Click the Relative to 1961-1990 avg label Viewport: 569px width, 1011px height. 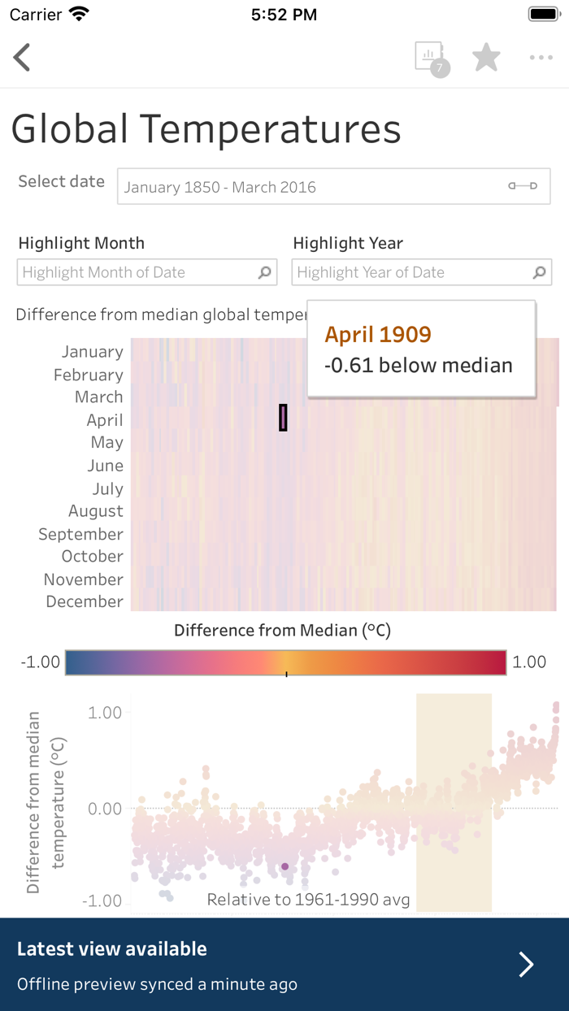(307, 900)
